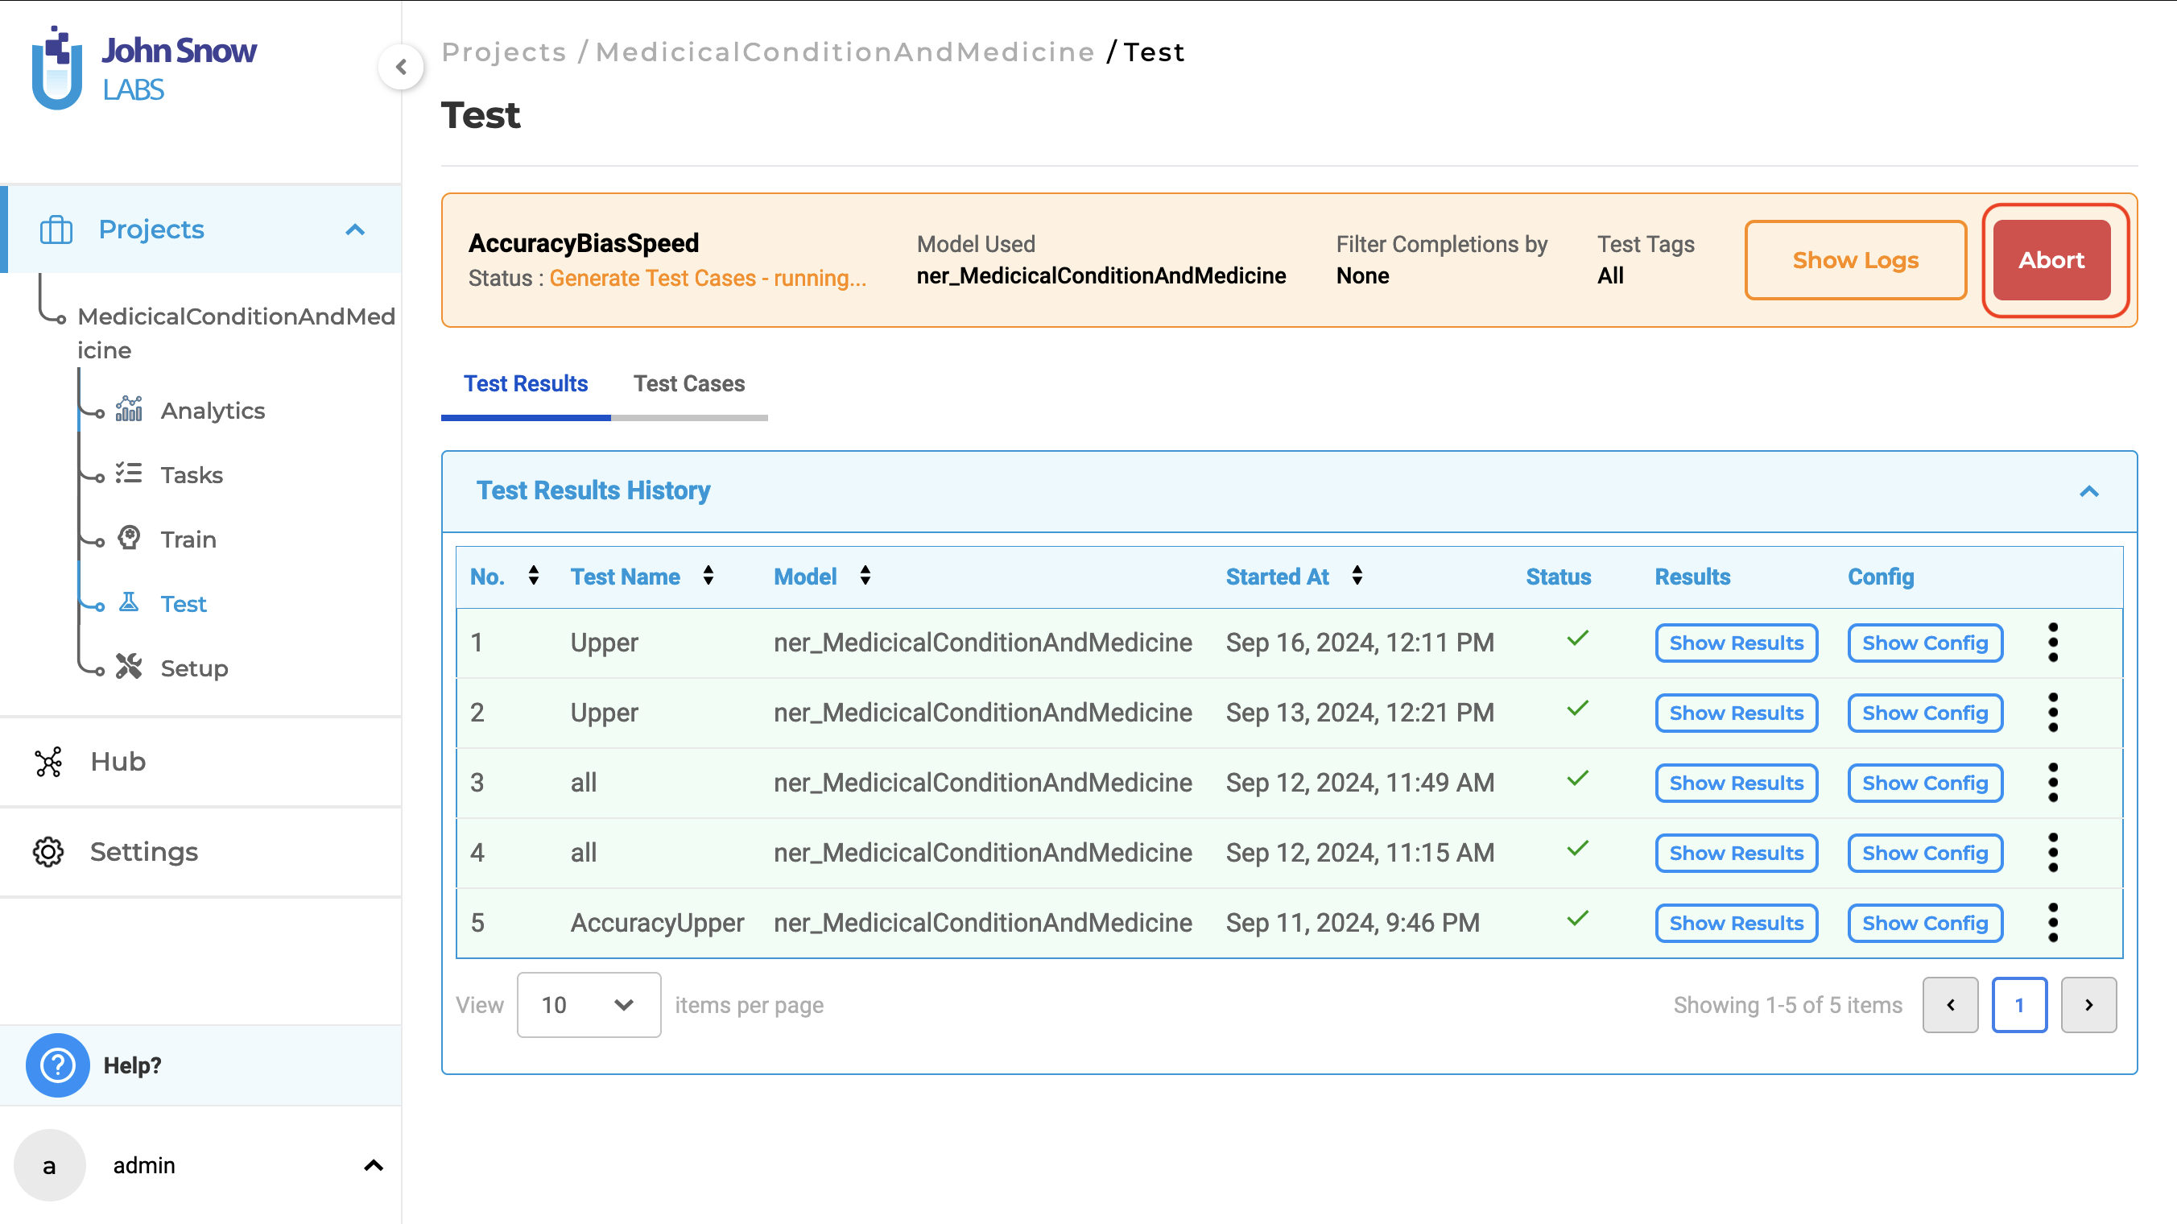Sort table by Model column arrows
2177x1224 pixels.
click(865, 576)
